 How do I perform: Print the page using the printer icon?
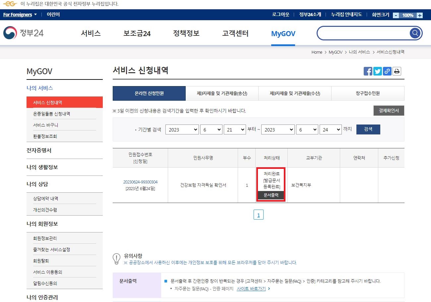point(397,71)
